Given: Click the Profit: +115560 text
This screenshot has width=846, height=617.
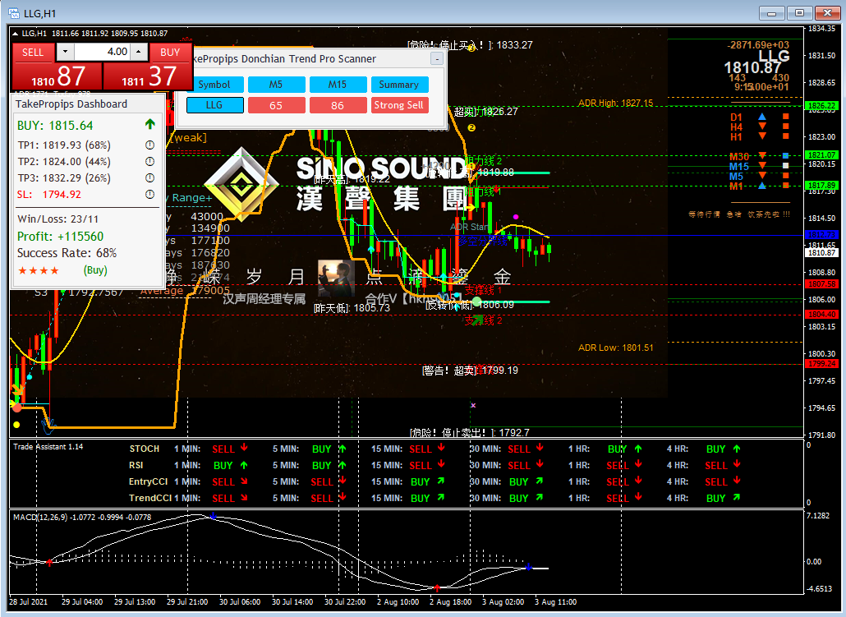Looking at the screenshot, I should click(x=61, y=237).
